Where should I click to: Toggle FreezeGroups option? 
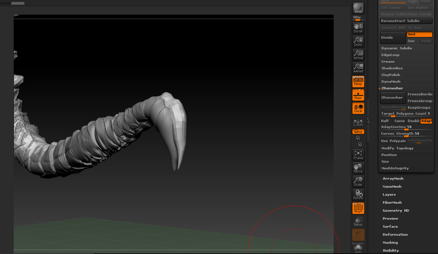point(420,101)
